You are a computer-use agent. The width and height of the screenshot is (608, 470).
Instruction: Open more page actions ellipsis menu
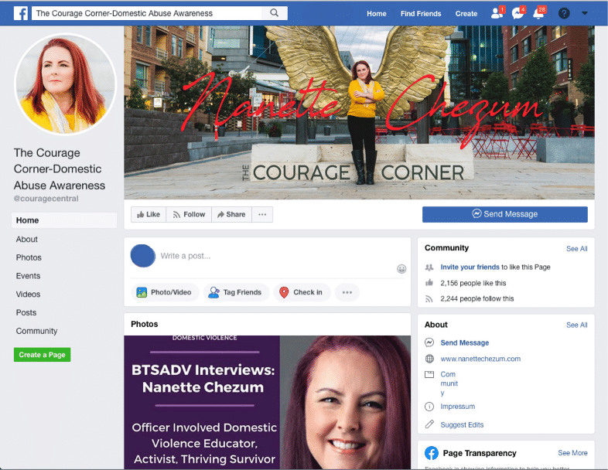[262, 214]
